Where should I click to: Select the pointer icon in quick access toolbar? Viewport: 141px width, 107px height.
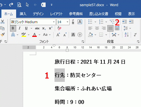click(27, 5)
